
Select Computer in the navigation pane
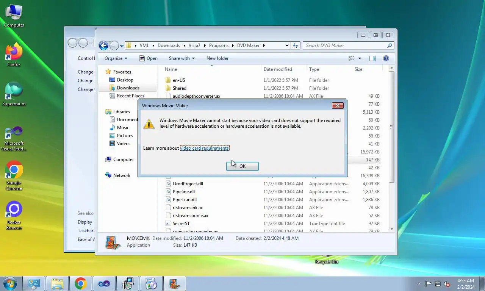pos(120,160)
